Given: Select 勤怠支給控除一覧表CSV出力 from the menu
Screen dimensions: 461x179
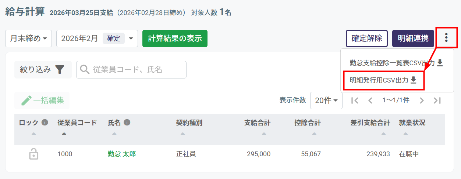Looking at the screenshot, I should click(x=397, y=63).
